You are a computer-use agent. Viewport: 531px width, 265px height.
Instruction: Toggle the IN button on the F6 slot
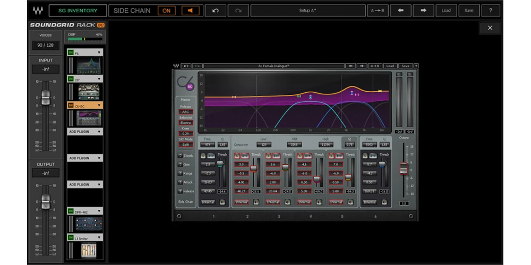tap(71, 52)
